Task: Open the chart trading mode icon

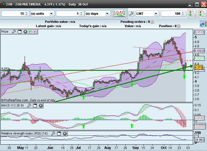Action: [x=202, y=14]
